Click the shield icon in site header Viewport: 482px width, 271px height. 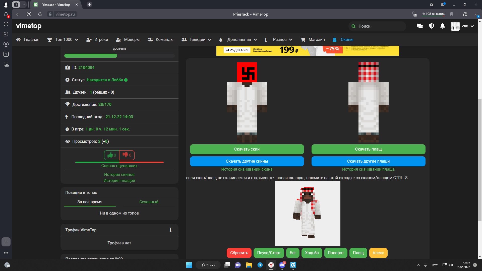(431, 26)
